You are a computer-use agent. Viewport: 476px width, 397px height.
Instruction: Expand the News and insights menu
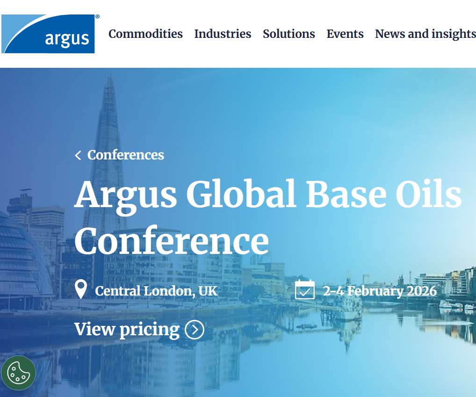pos(425,34)
